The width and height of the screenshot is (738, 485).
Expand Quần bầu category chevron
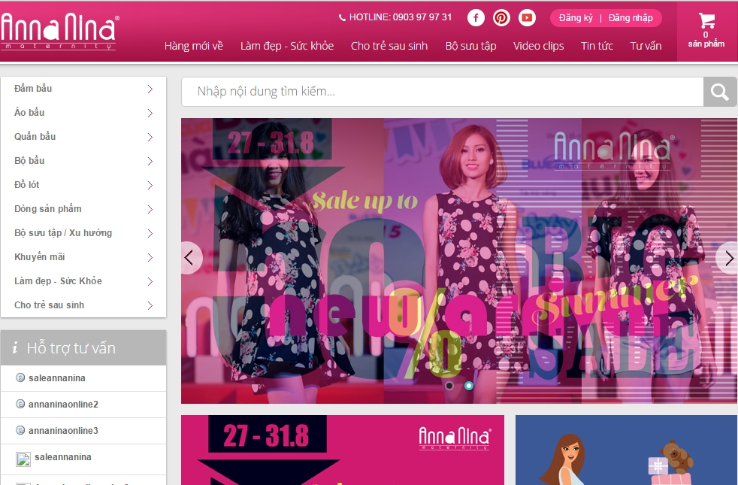tap(150, 137)
